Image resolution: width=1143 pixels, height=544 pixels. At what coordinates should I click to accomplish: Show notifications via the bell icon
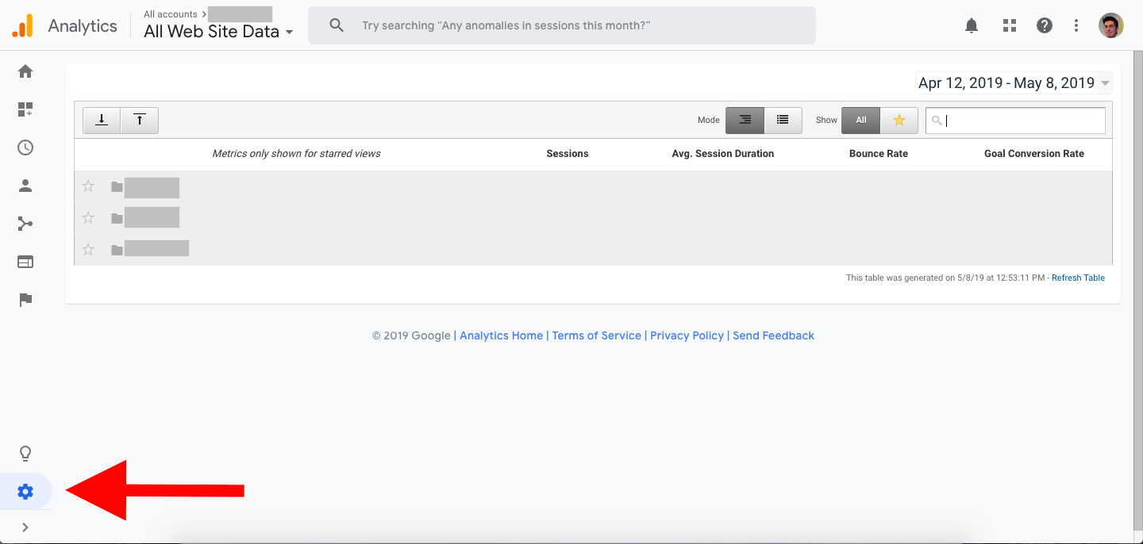[x=972, y=25]
